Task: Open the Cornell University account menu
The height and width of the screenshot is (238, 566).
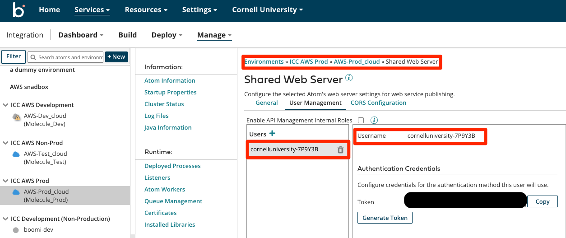Action: click(268, 9)
